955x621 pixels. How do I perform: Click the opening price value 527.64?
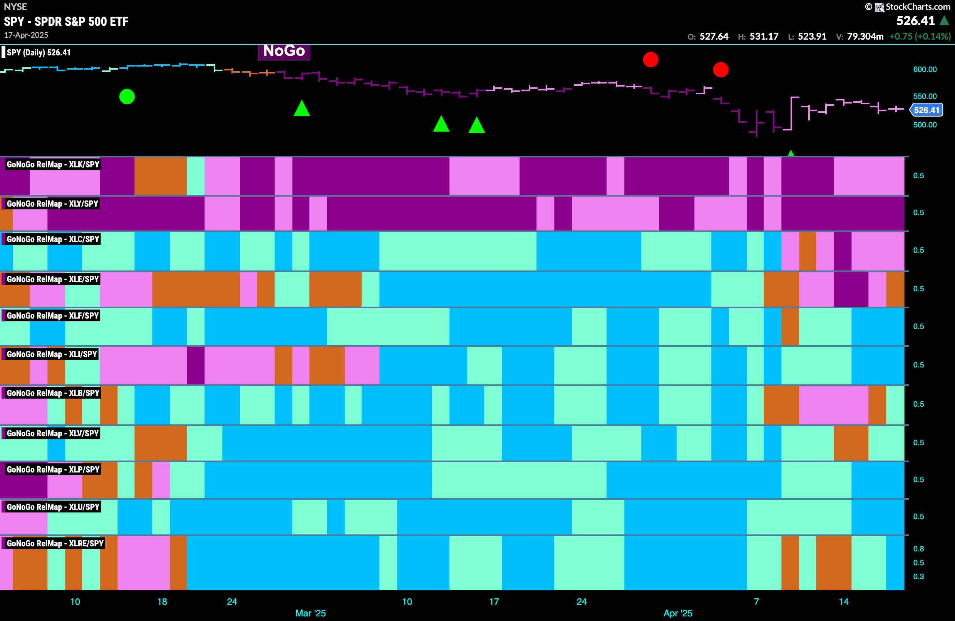(x=714, y=37)
